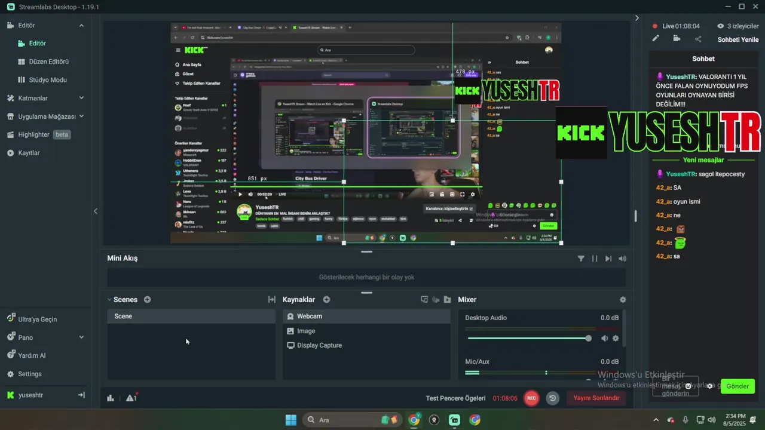765x430 pixels.
Task: Pause the Mini Akış event queue
Action: pyautogui.click(x=595, y=259)
